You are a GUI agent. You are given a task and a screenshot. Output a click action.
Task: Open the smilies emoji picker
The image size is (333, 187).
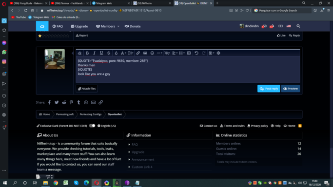click(x=152, y=53)
